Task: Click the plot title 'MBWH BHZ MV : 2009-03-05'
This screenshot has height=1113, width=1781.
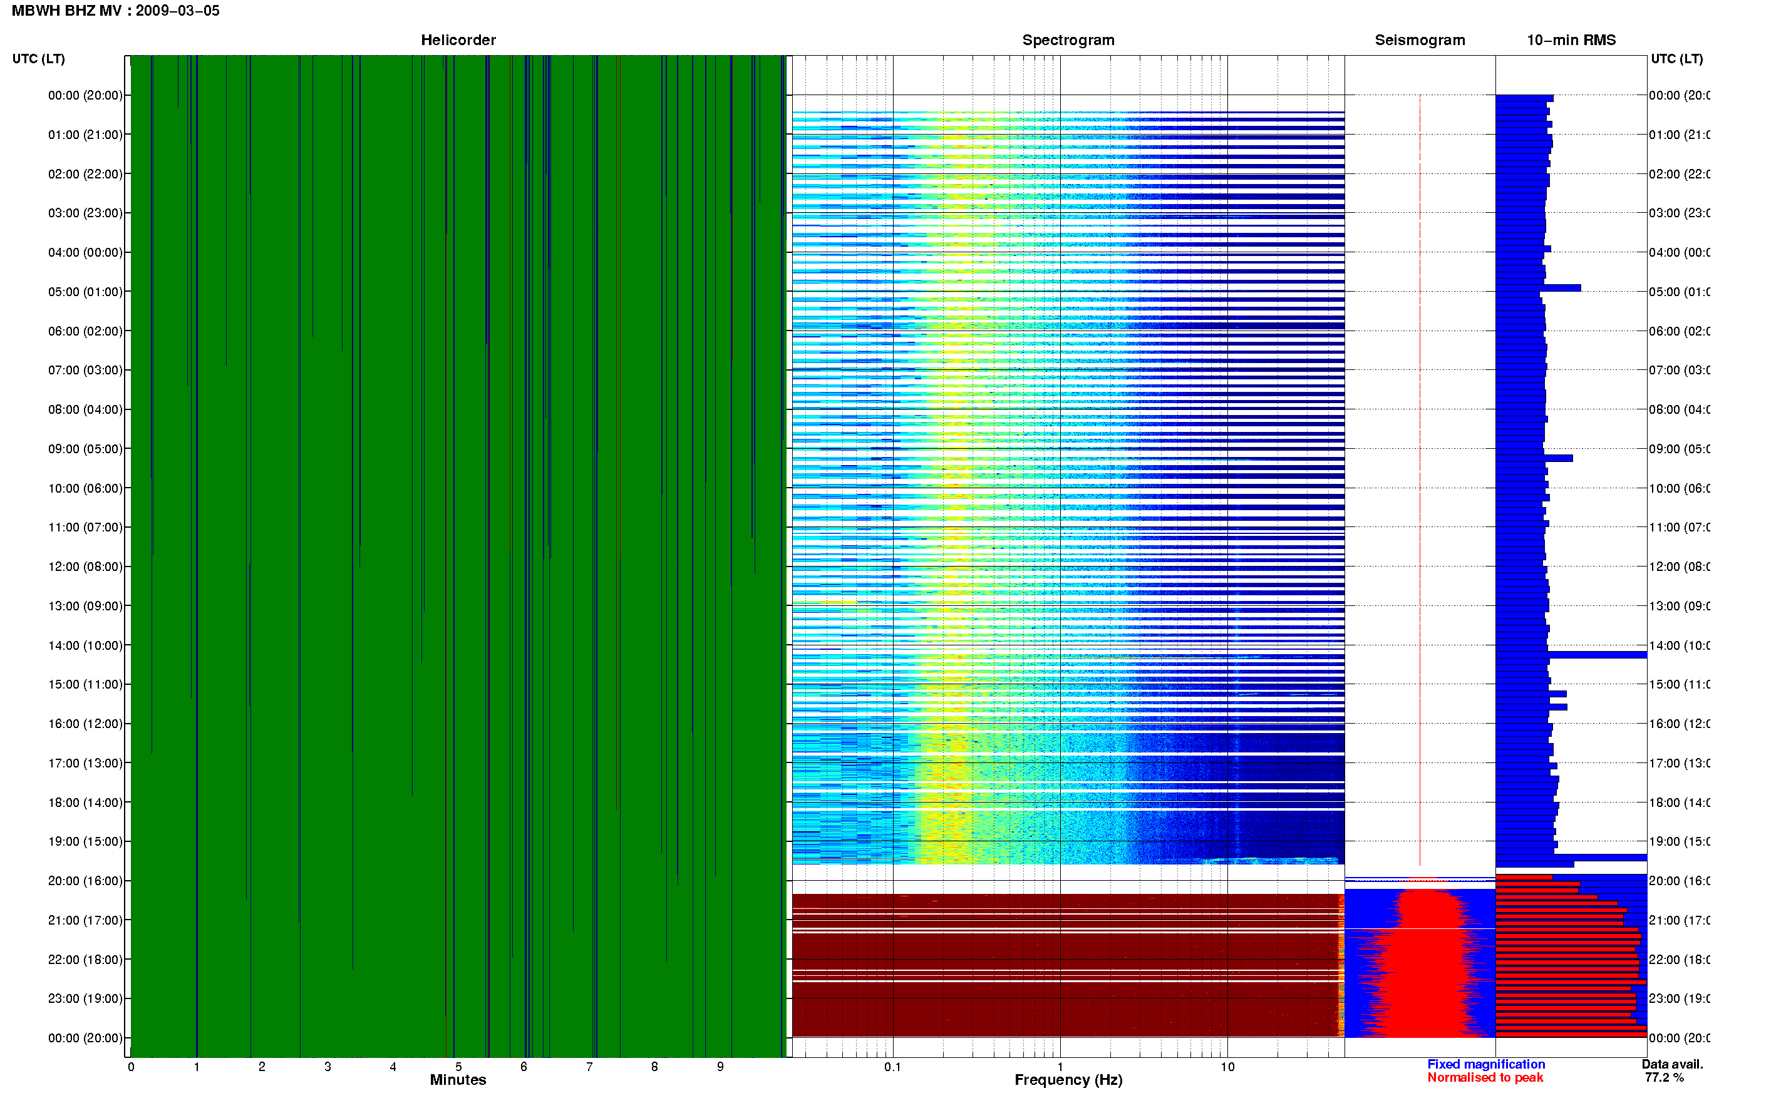Action: click(x=116, y=10)
